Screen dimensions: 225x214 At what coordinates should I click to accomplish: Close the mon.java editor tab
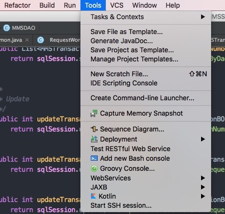coord(27,40)
